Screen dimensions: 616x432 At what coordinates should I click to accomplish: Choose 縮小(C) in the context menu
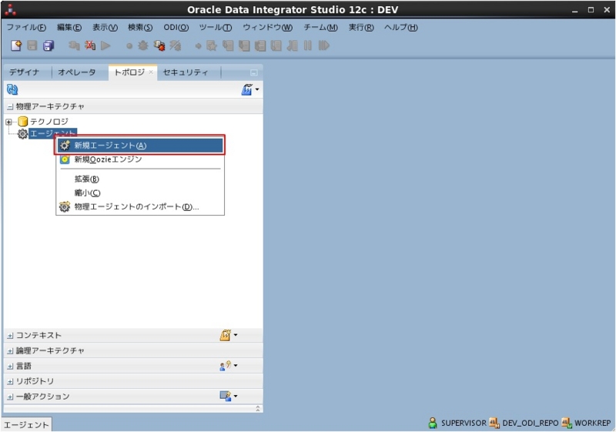pos(140,193)
